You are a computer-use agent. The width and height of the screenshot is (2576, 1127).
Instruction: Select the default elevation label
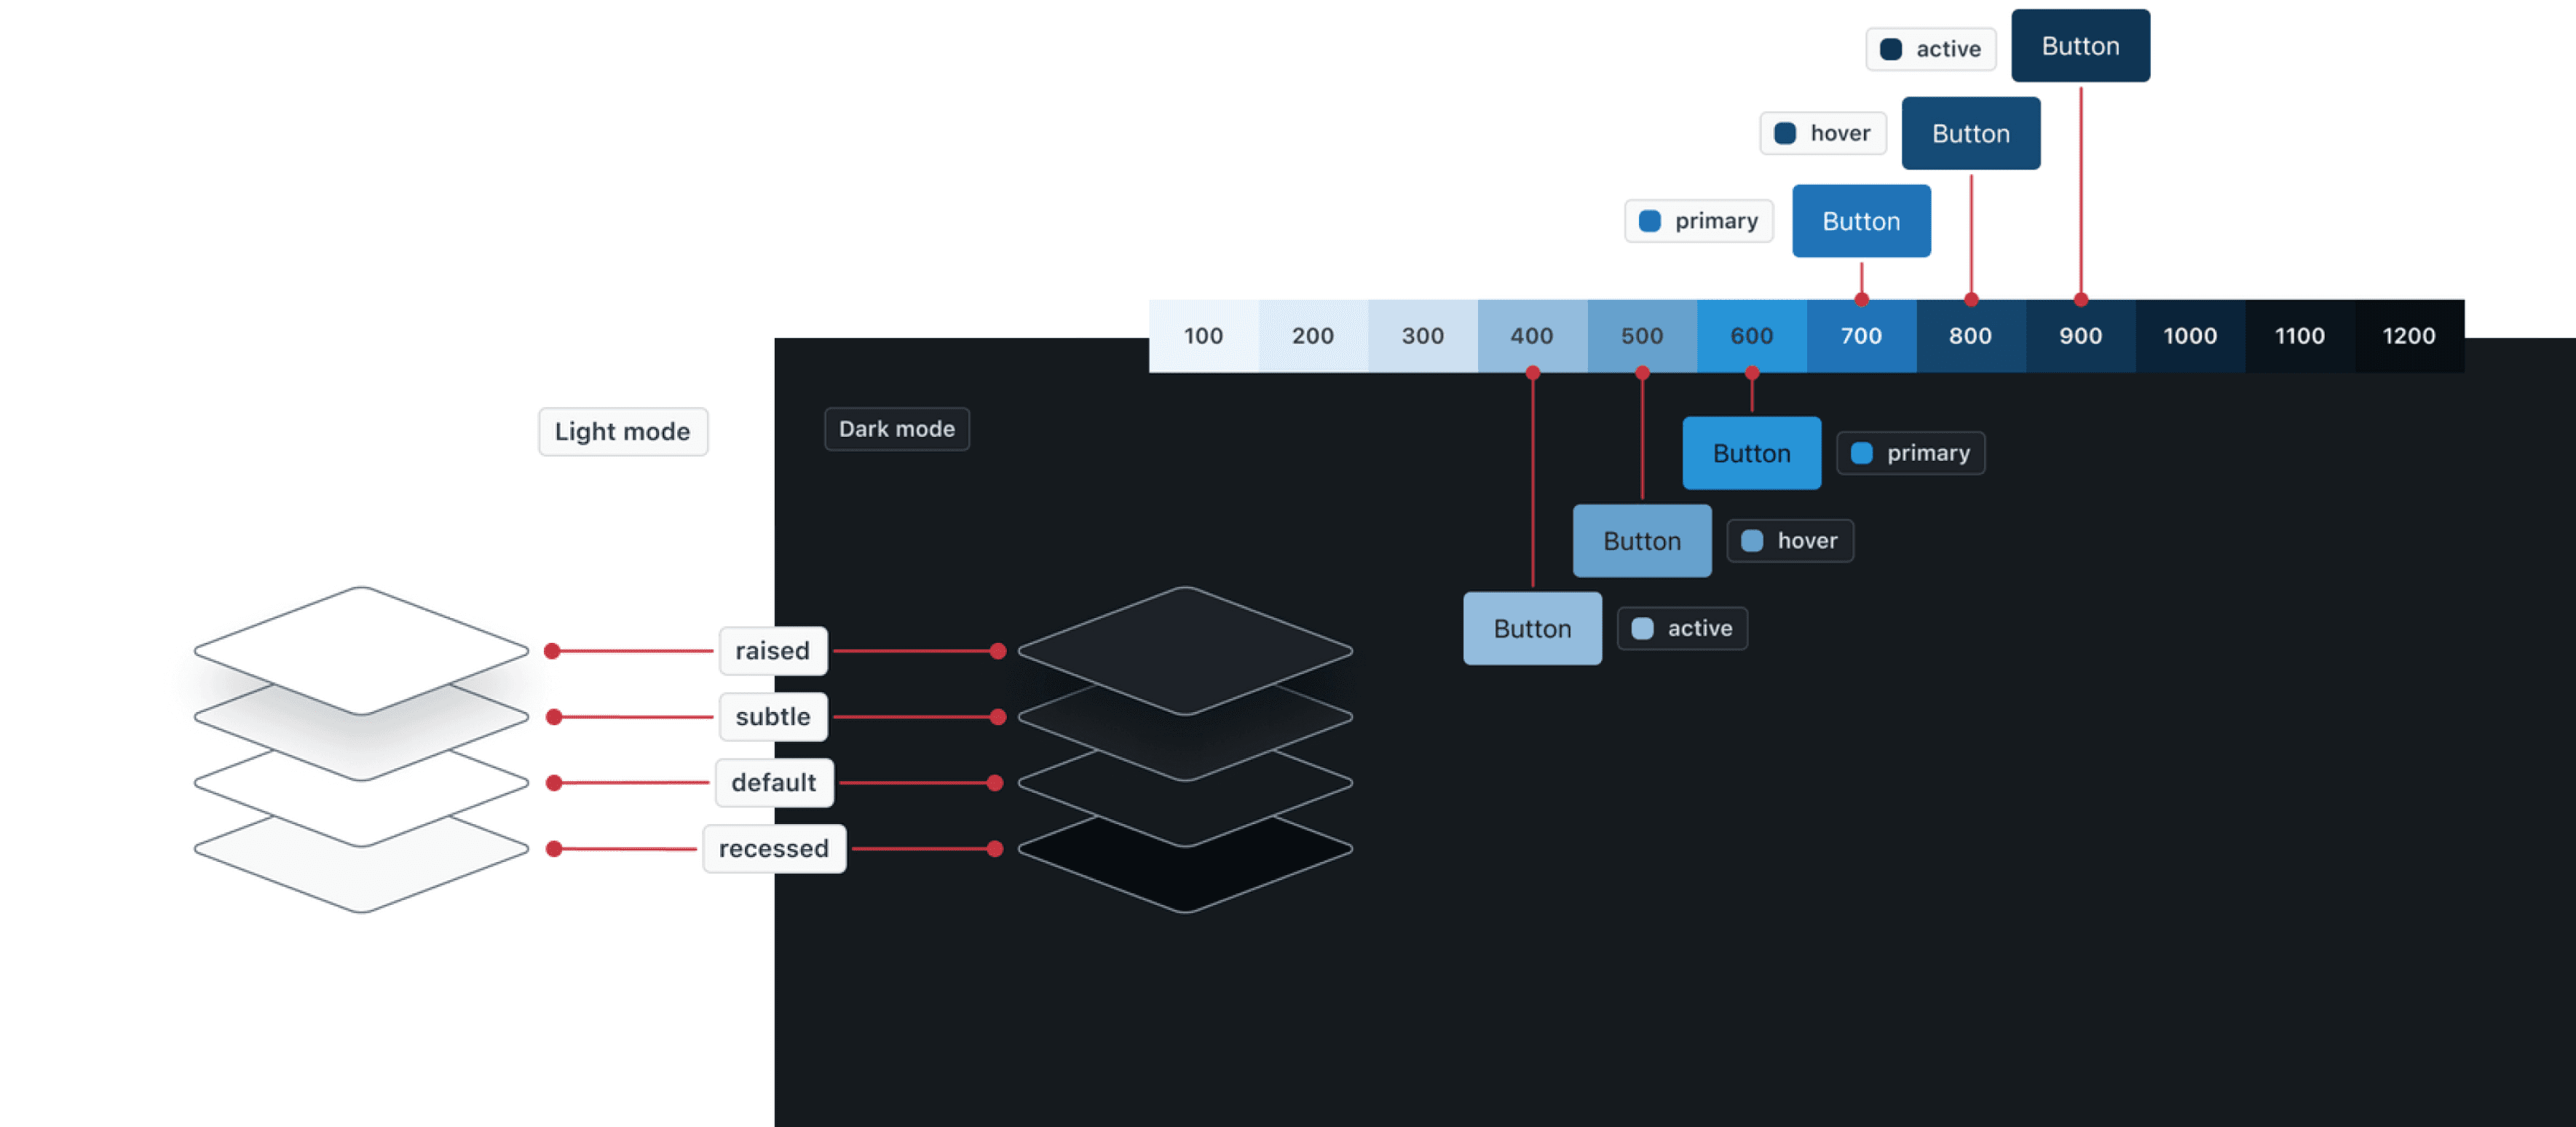click(773, 783)
